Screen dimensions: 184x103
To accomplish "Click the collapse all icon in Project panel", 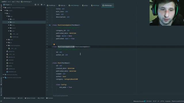I will click(38, 5).
